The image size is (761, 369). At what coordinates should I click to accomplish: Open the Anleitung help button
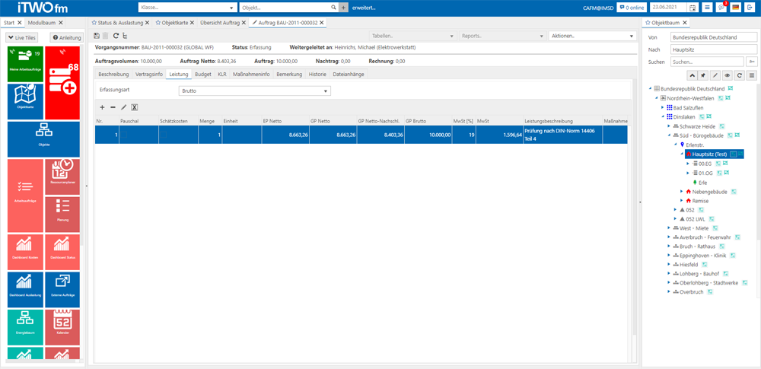pos(67,37)
